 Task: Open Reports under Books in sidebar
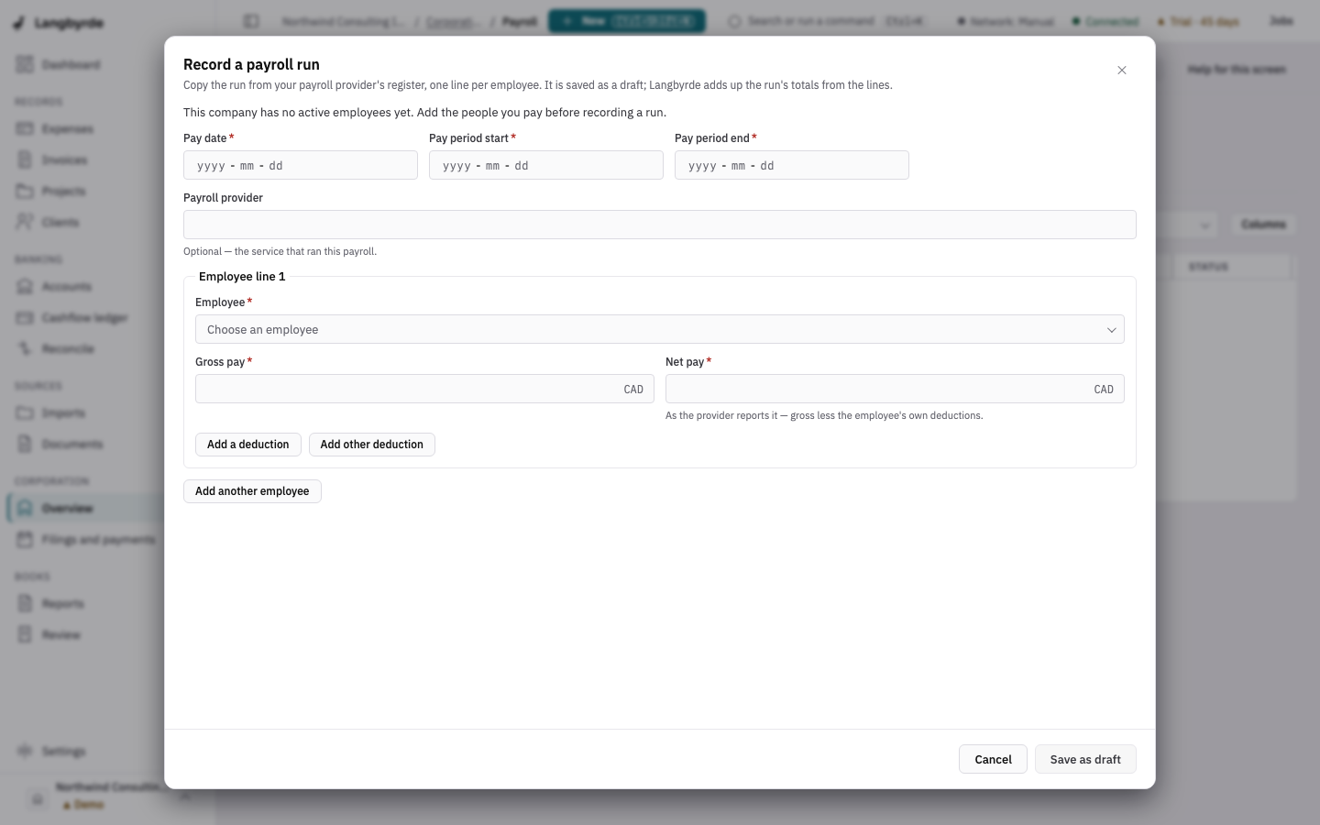84,604
